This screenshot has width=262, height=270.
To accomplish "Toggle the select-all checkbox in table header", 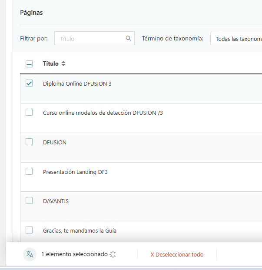I will point(29,64).
